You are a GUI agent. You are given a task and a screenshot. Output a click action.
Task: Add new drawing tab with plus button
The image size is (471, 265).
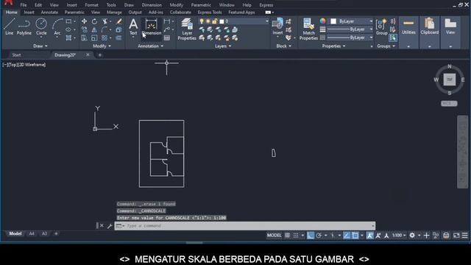tap(100, 55)
